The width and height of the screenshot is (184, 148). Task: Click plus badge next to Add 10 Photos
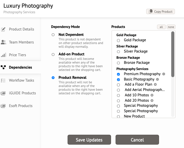pyautogui.click(x=152, y=95)
